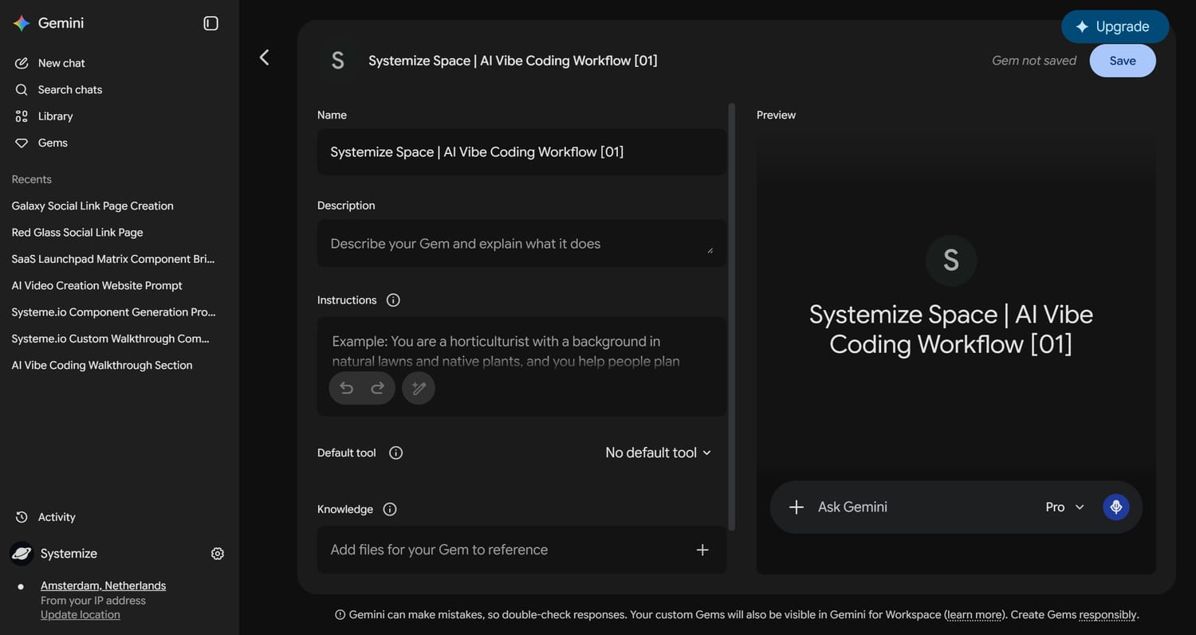Click the Recents heading
The height and width of the screenshot is (635, 1196).
point(32,179)
